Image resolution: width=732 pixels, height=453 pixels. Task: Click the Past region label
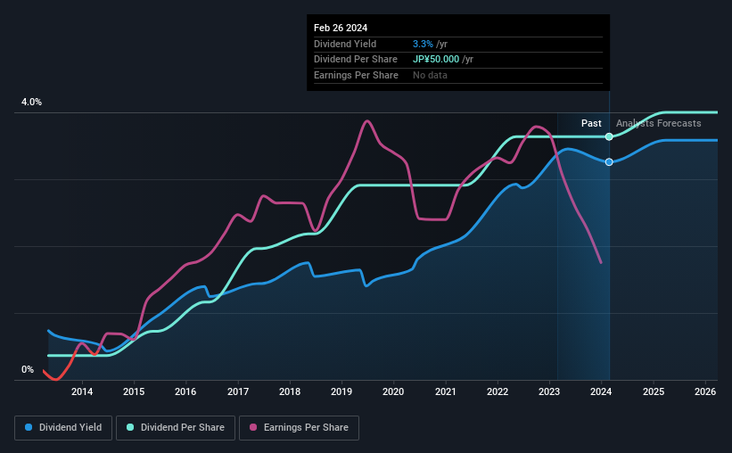pos(591,123)
